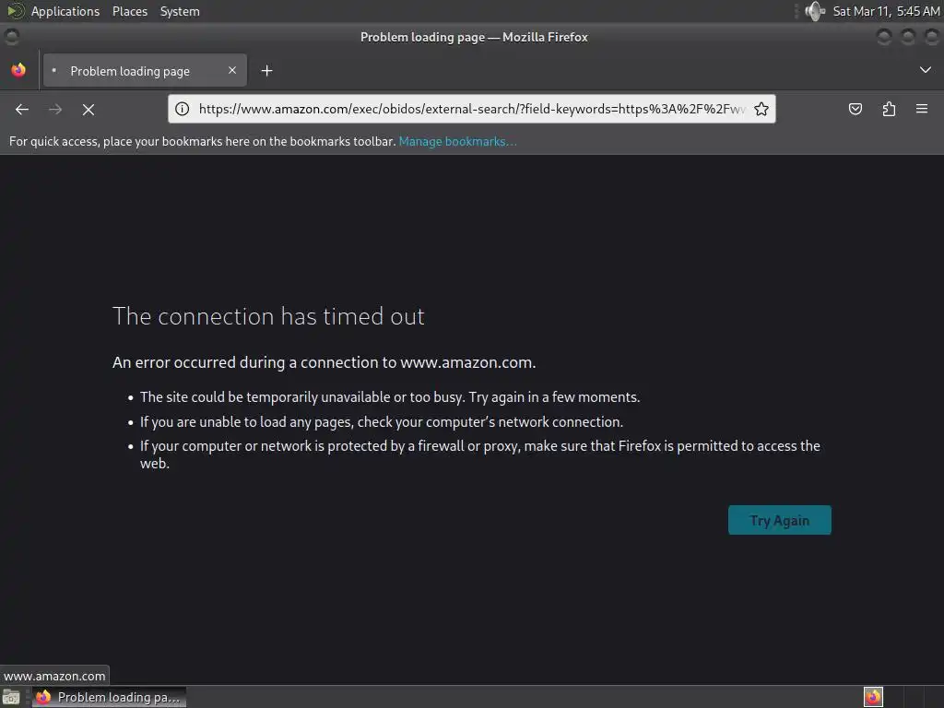The height and width of the screenshot is (708, 944).
Task: Select Problem loading page taskbar entry
Action: click(x=109, y=697)
